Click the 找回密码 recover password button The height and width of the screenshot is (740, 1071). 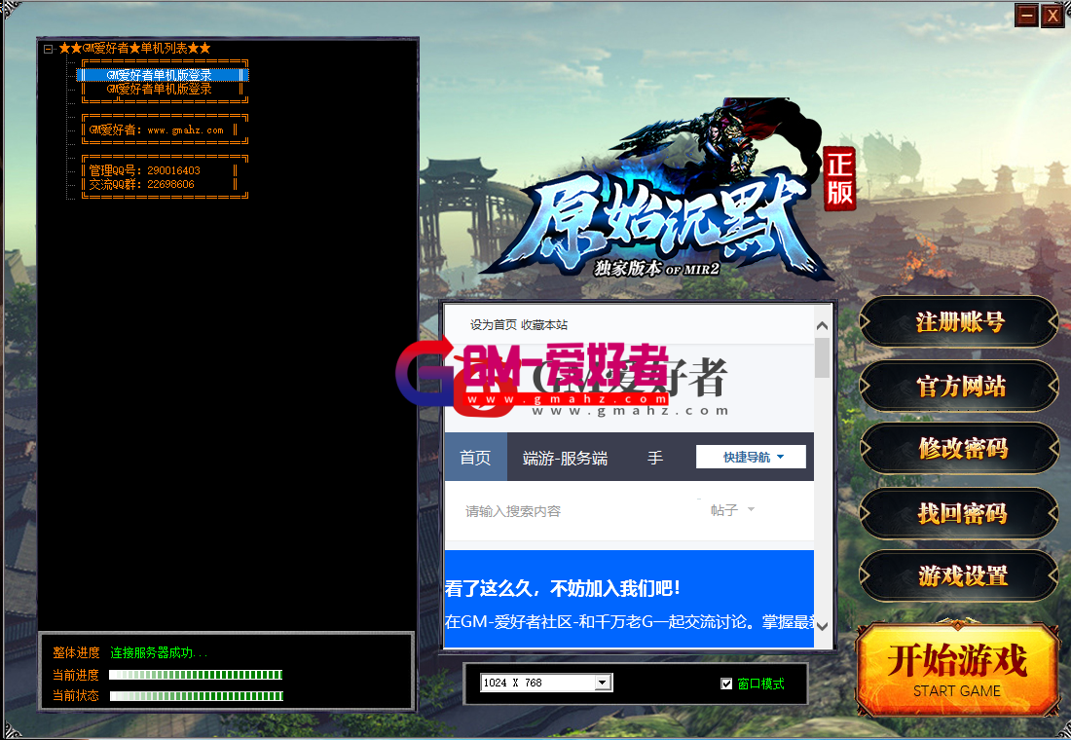coord(959,513)
